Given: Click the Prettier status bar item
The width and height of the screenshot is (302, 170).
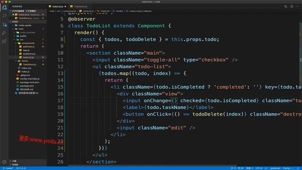Looking at the screenshot, I should tap(288, 168).
